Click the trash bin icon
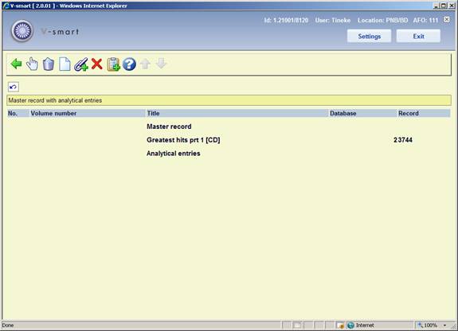This screenshot has width=458, height=331. [49, 64]
